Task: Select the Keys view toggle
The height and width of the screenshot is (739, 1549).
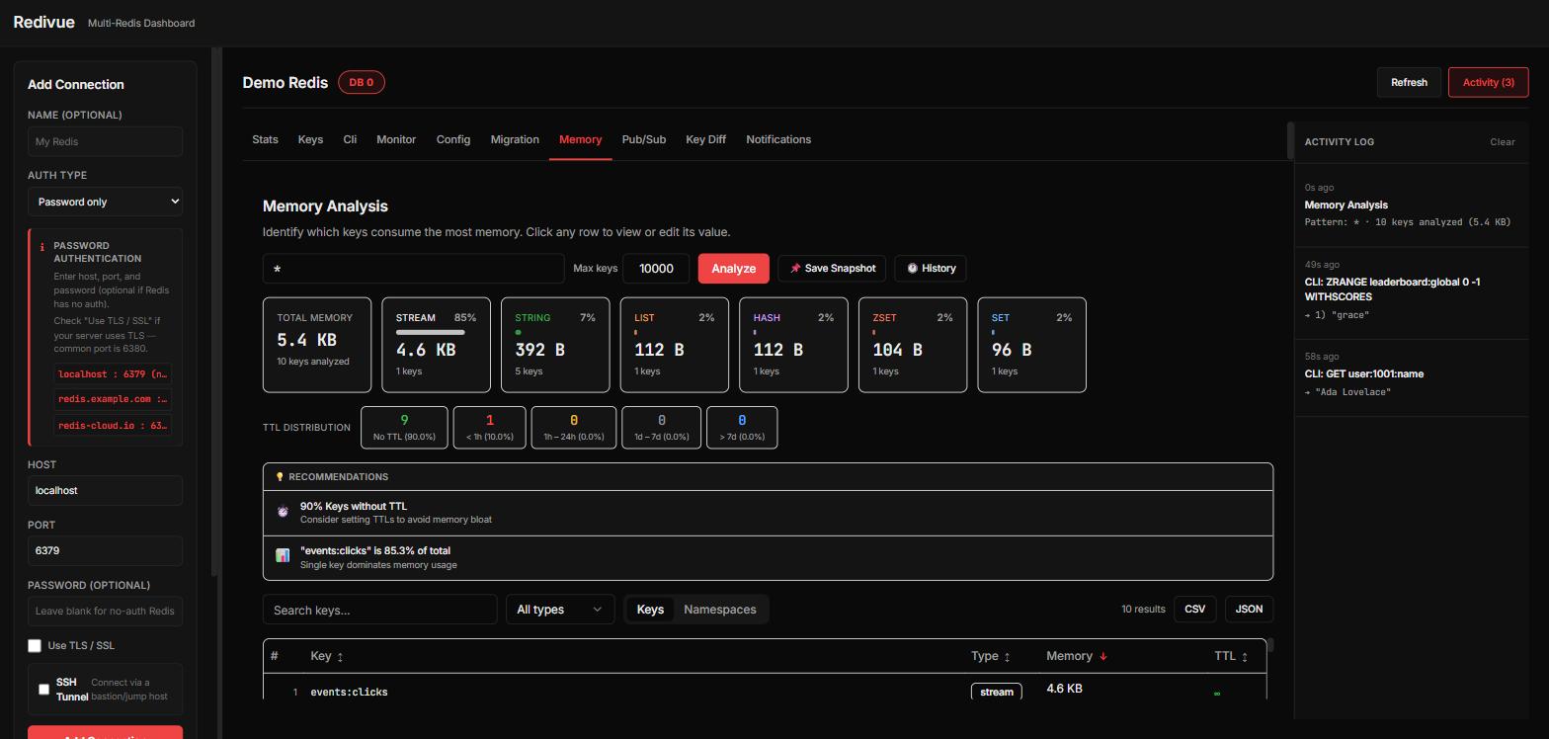Action: pyautogui.click(x=650, y=610)
